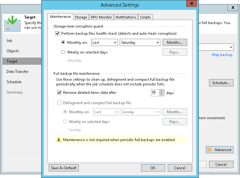Viewport: 240px width, 178px height.
Task: Toggle Remove deleted items data checkbox
Action: (59, 93)
